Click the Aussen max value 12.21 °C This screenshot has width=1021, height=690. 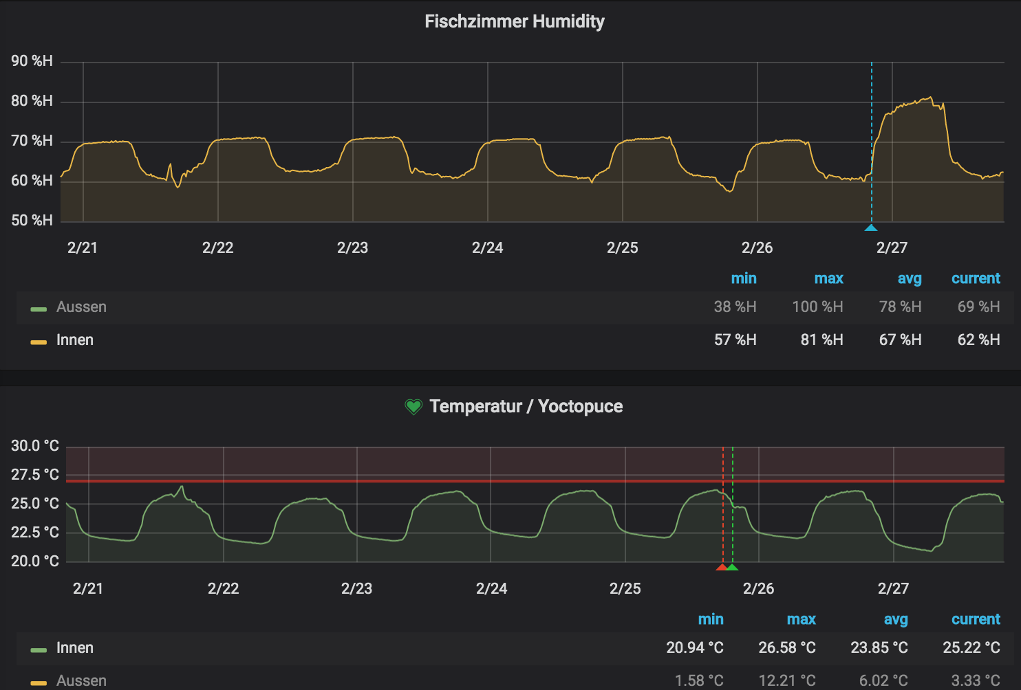coord(787,681)
